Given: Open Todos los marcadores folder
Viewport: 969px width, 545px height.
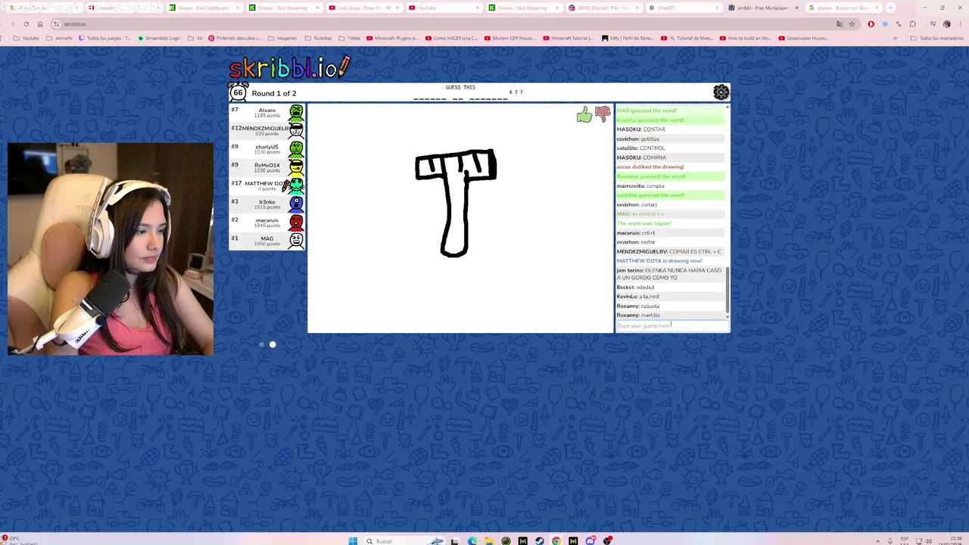Looking at the screenshot, I should (936, 38).
